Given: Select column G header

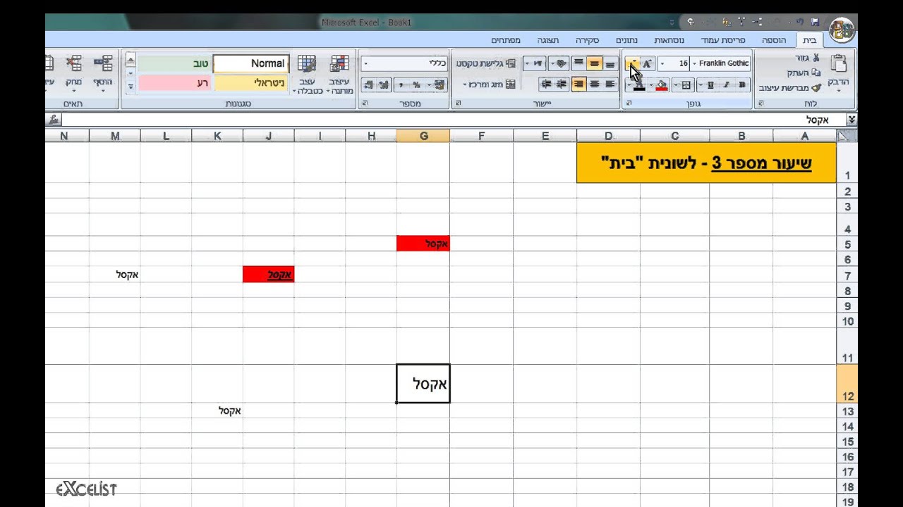Looking at the screenshot, I should pyautogui.click(x=423, y=136).
